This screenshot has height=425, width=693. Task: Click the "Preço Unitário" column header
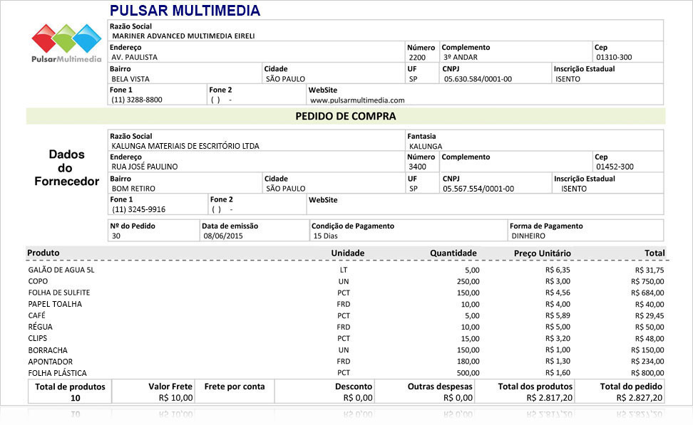pos(543,253)
